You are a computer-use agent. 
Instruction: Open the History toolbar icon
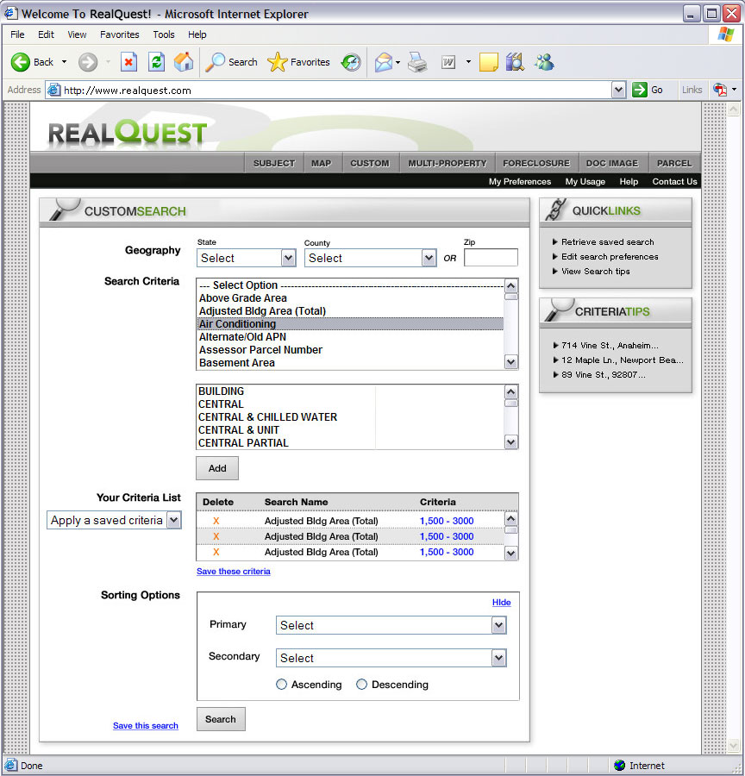[x=351, y=62]
